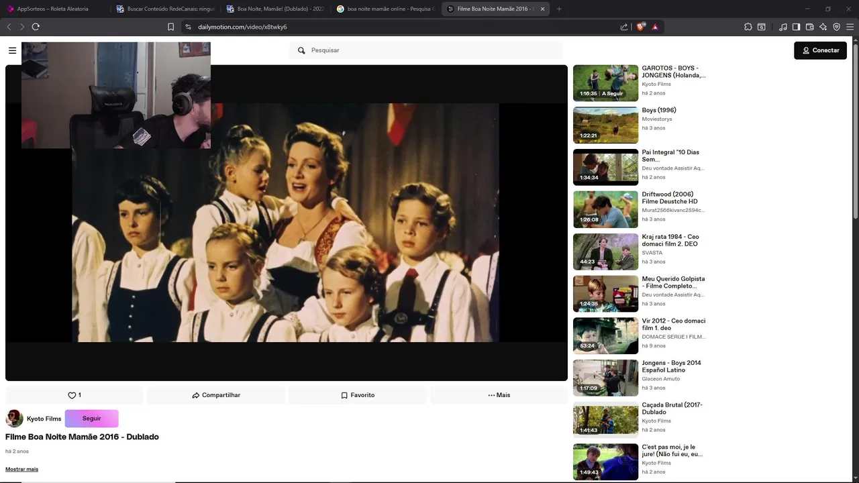This screenshot has width=859, height=483.
Task: Open the Leo AI sparkle icon
Action: coord(823,27)
